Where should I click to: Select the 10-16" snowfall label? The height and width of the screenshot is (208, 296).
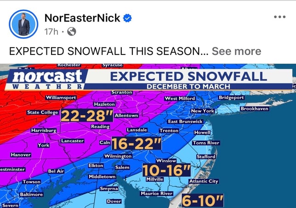click(x=166, y=170)
